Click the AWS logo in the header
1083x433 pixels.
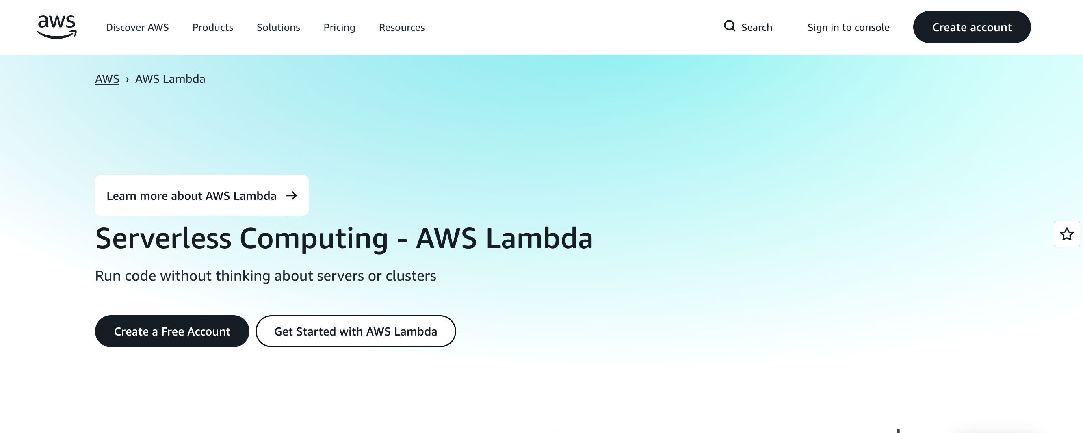click(x=56, y=27)
